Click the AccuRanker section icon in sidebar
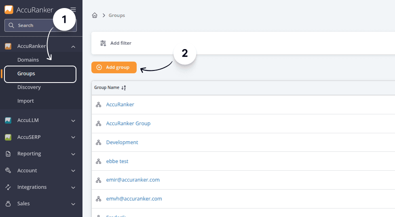Image resolution: width=395 pixels, height=217 pixels. pyautogui.click(x=8, y=46)
